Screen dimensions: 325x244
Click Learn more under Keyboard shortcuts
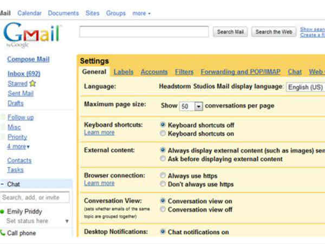(x=99, y=133)
